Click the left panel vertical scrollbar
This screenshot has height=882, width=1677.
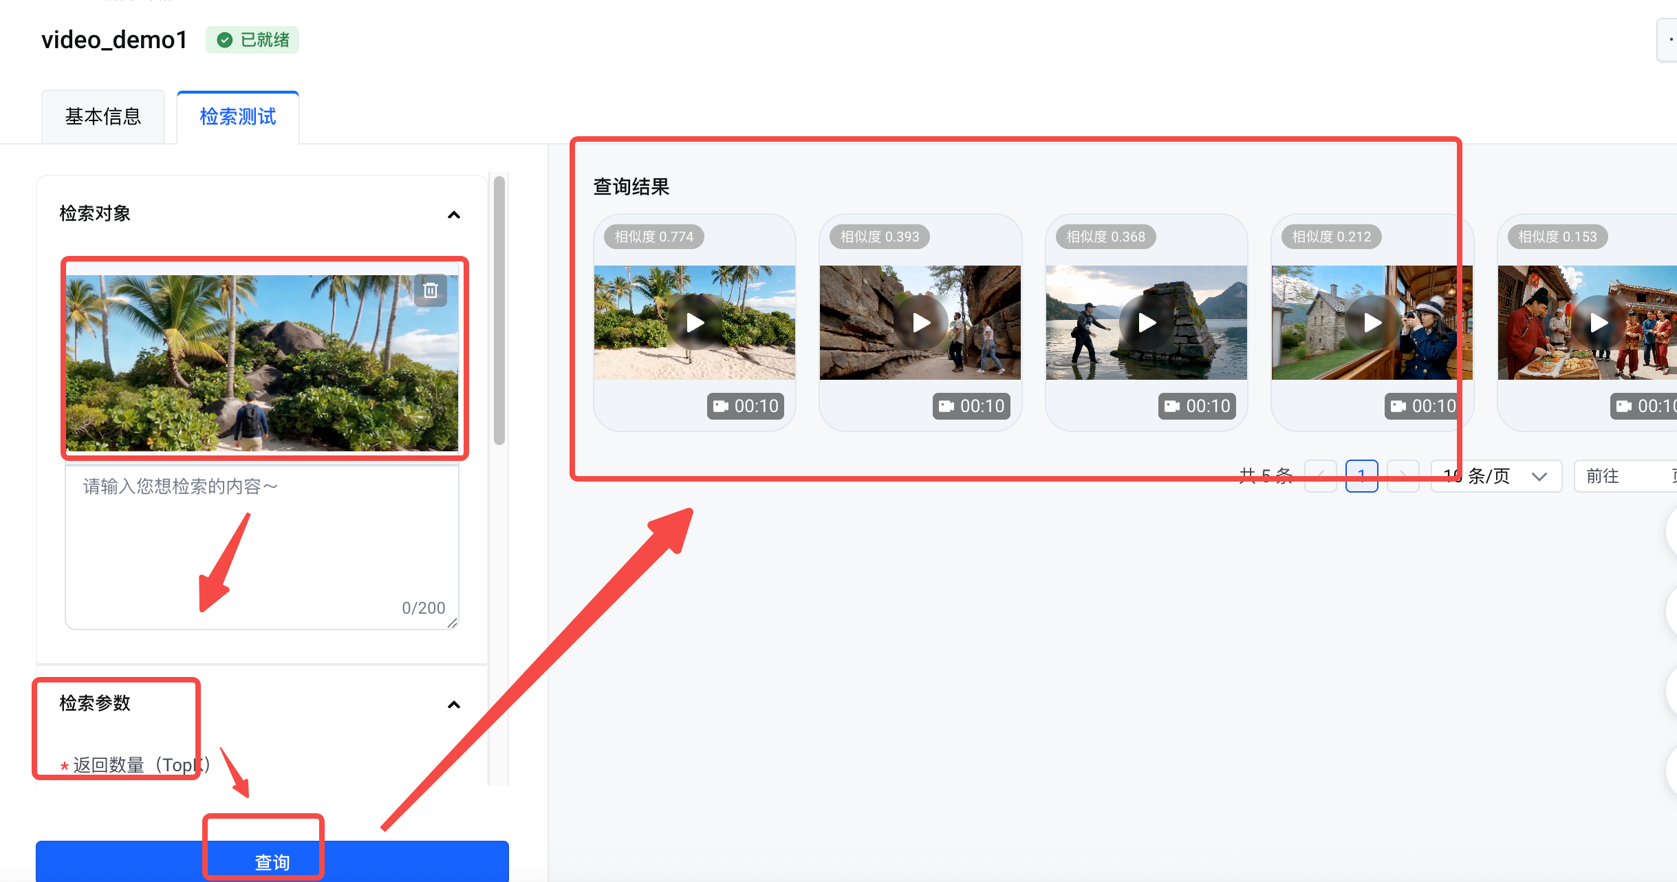click(499, 311)
